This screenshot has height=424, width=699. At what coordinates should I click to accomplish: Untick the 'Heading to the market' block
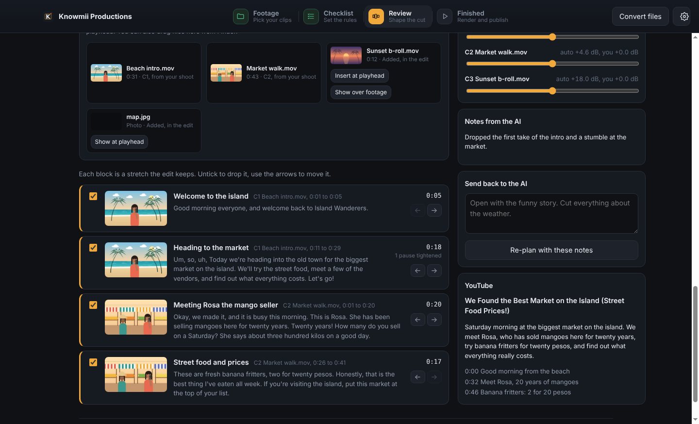pos(93,248)
